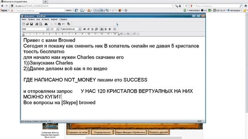Click the +12 temperature indicator
This screenshot has width=248, height=139.
[204, 10]
